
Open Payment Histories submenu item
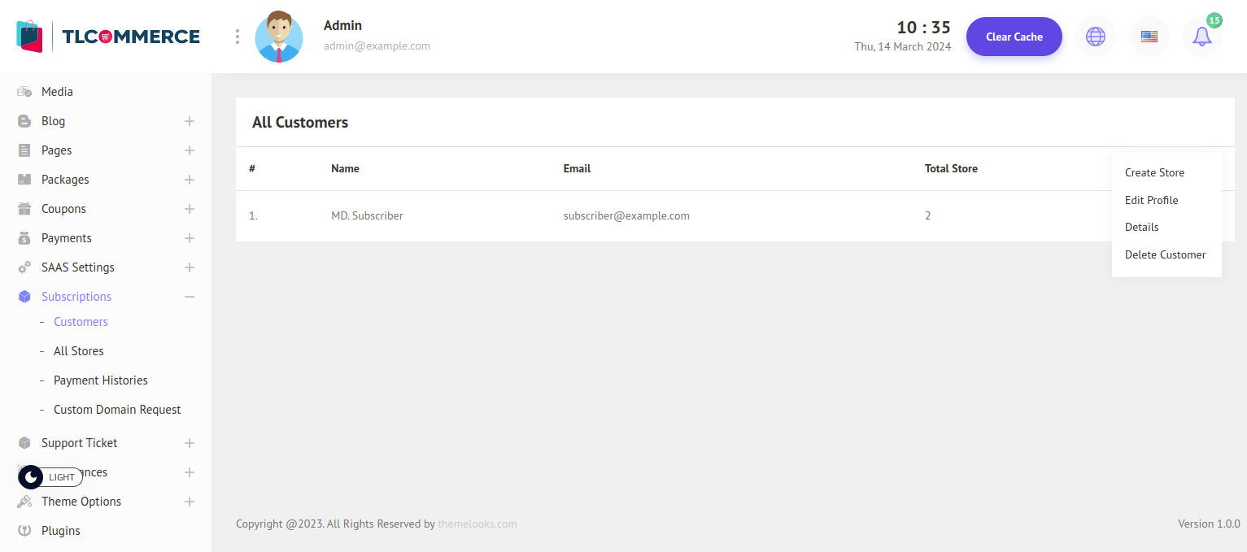click(x=101, y=380)
